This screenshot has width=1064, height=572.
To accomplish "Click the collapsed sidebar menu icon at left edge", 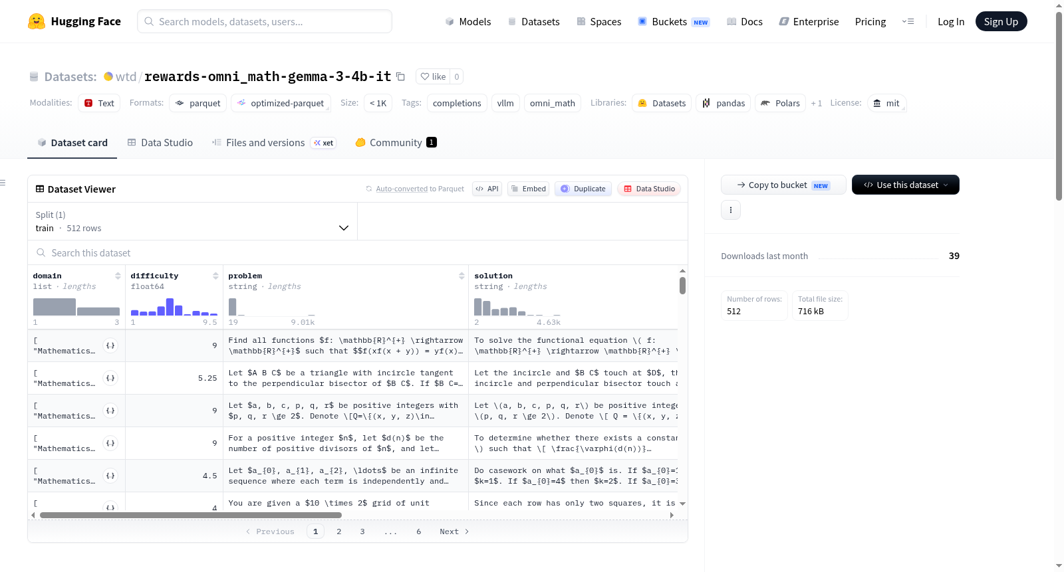I will [x=3, y=183].
